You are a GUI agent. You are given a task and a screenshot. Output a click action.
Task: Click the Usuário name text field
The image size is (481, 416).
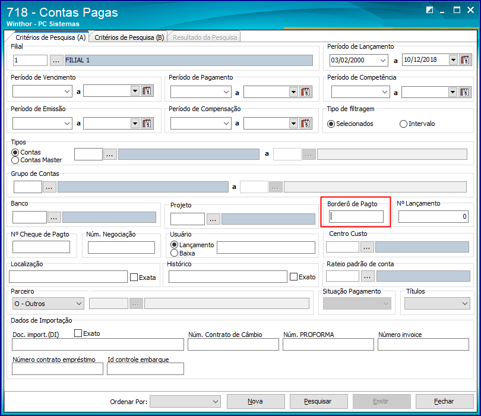pyautogui.click(x=266, y=247)
